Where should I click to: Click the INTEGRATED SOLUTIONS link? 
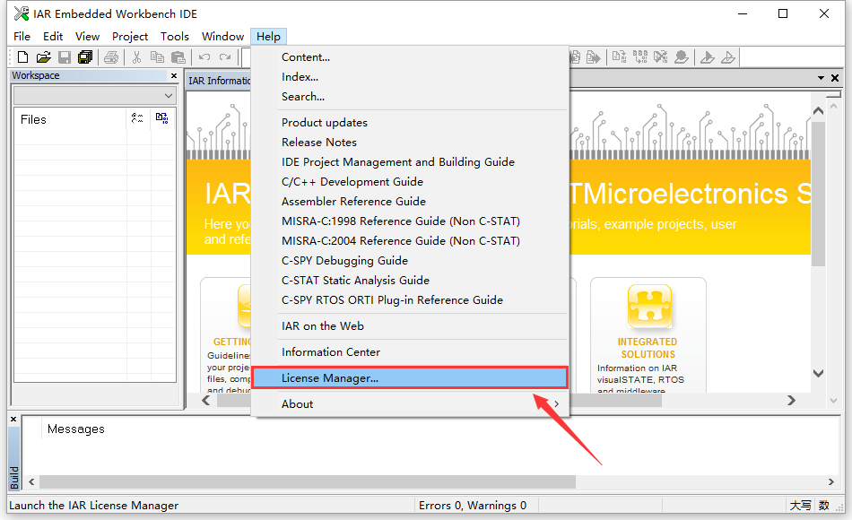point(648,348)
